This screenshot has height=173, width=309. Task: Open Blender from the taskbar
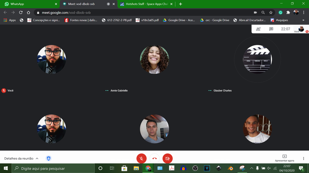230,168
